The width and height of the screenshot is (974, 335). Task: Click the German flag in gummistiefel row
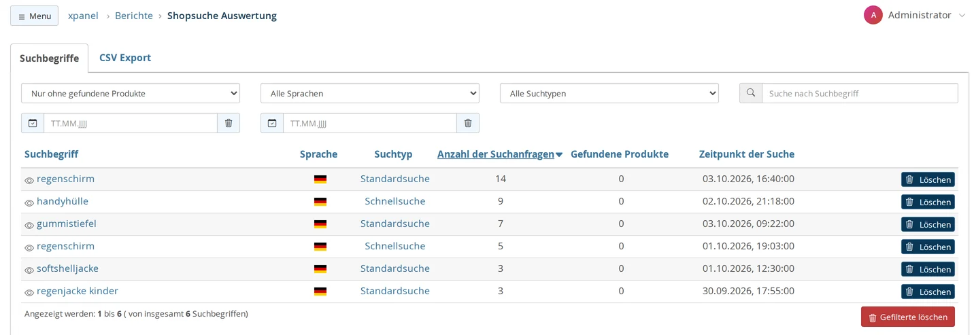pos(320,224)
